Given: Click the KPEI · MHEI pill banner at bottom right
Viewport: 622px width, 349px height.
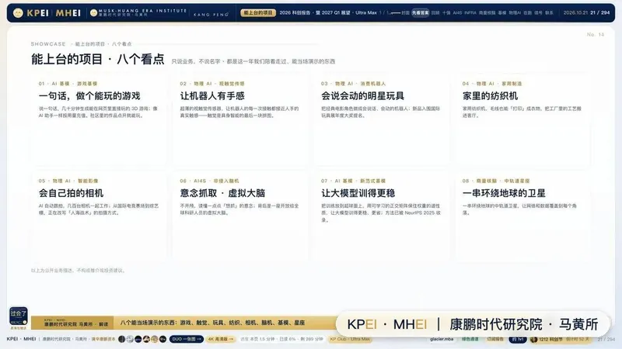Looking at the screenshot, I should [472, 324].
